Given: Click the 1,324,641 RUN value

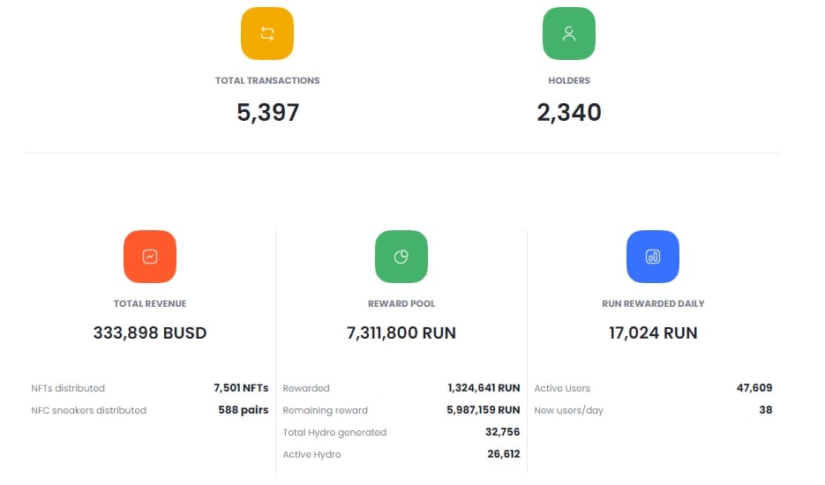Looking at the screenshot, I should [484, 388].
